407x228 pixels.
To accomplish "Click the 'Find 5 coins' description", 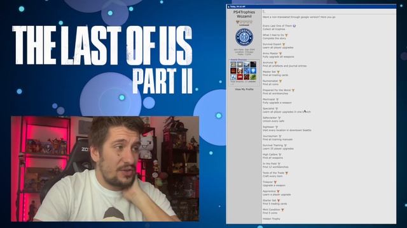I will (270, 213).
